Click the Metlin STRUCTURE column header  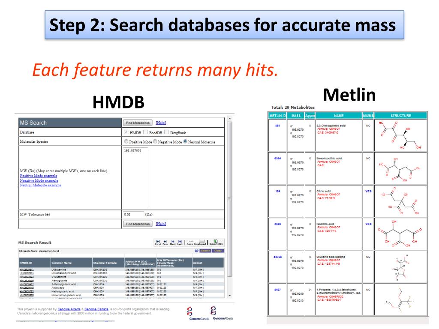coord(401,116)
